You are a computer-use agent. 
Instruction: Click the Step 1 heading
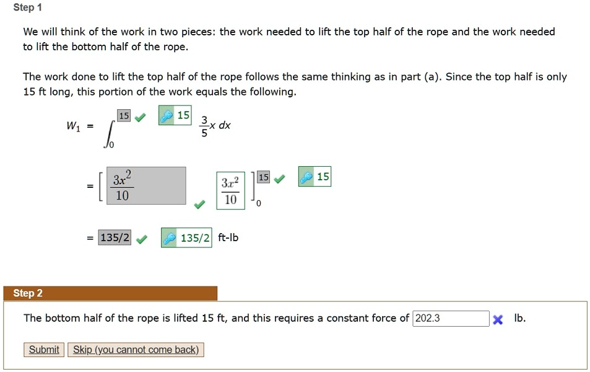tap(27, 7)
